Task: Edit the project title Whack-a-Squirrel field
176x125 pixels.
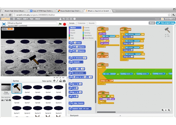Action: (x=32, y=23)
